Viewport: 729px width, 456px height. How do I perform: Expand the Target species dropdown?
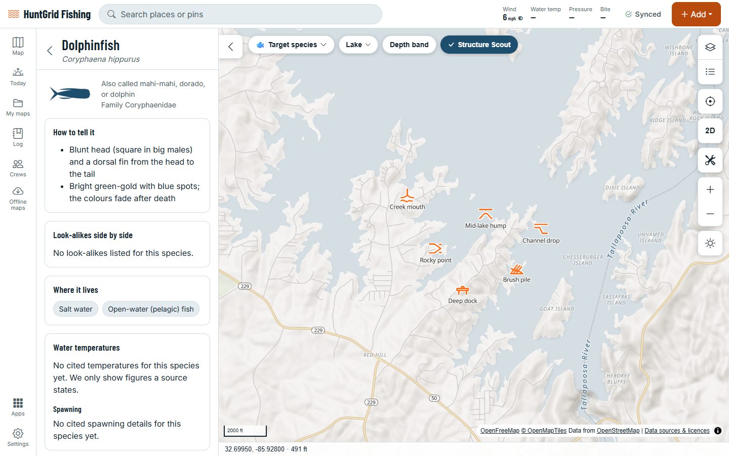[x=291, y=45]
